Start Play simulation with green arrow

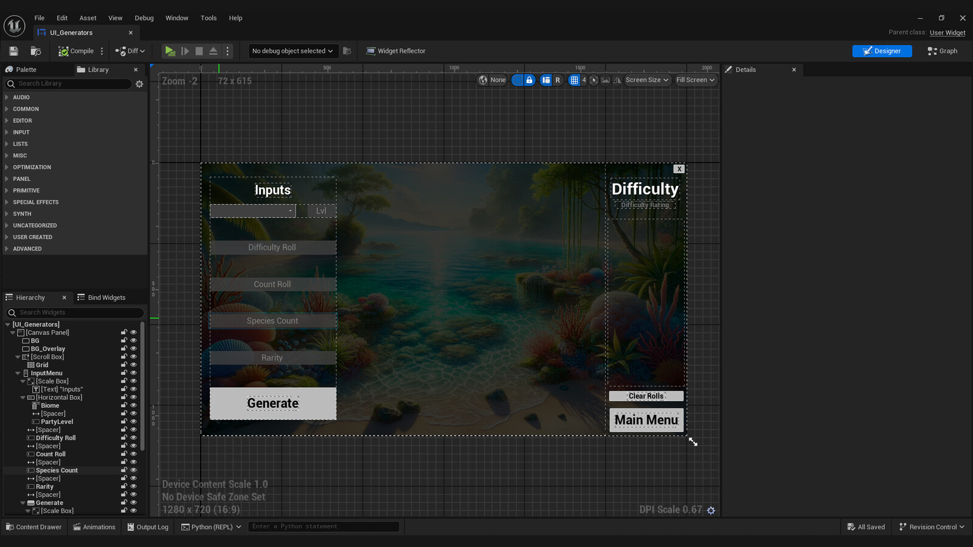pyautogui.click(x=170, y=51)
